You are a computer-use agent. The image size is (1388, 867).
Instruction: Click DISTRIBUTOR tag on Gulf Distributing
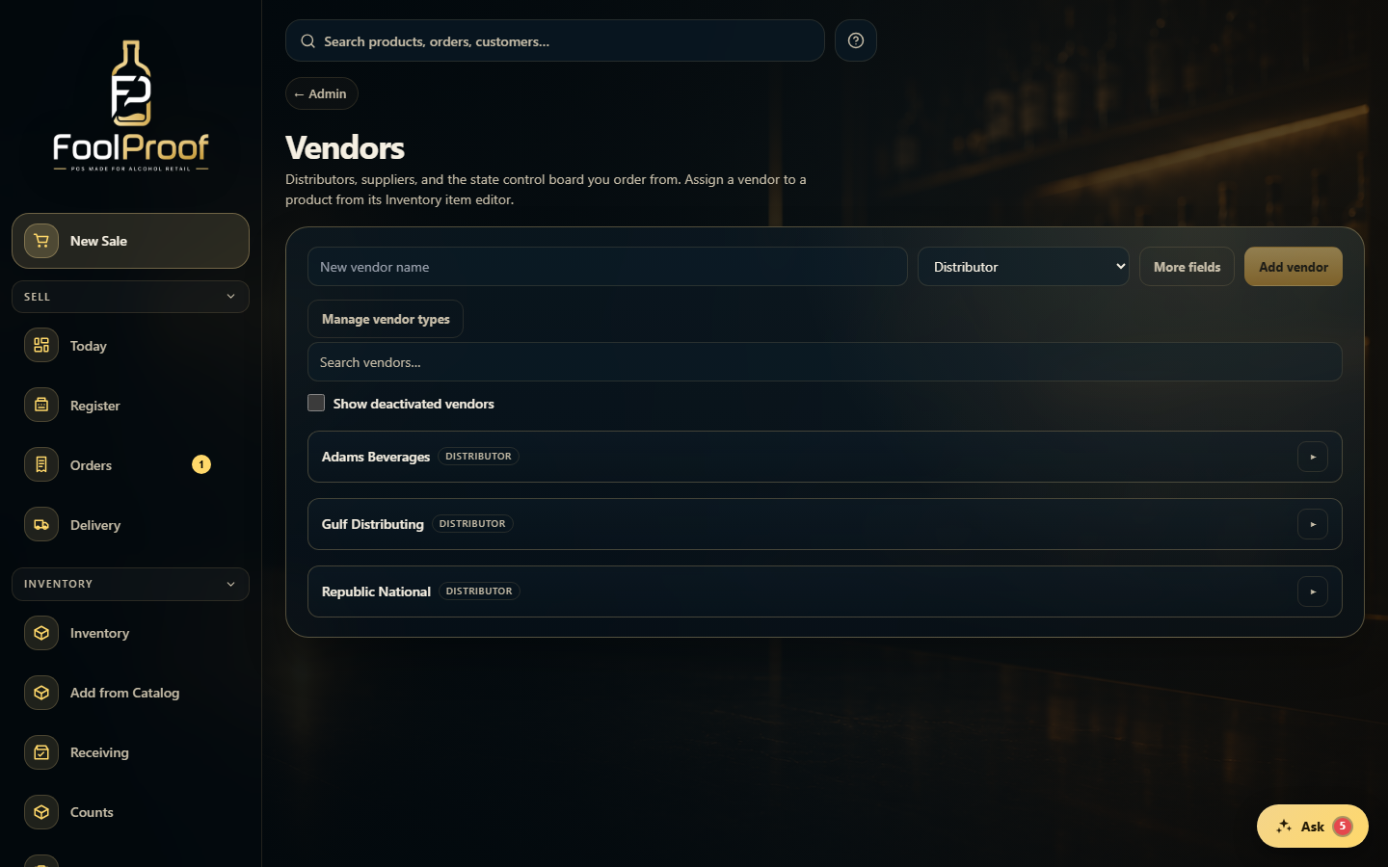[x=472, y=524]
